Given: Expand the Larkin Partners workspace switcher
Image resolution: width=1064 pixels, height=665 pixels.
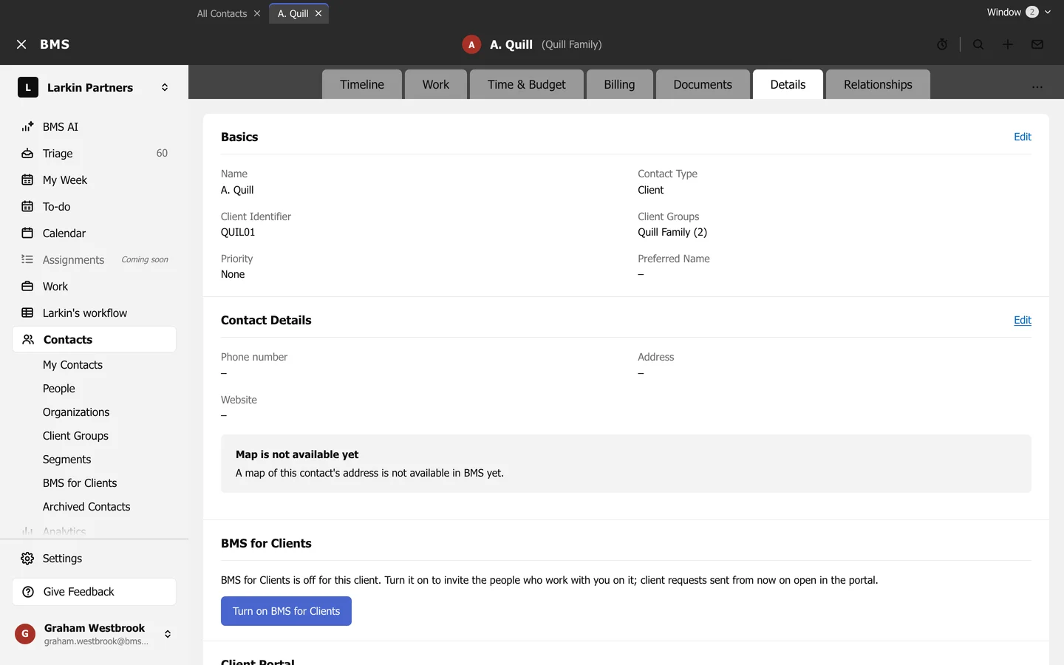Looking at the screenshot, I should pyautogui.click(x=165, y=87).
